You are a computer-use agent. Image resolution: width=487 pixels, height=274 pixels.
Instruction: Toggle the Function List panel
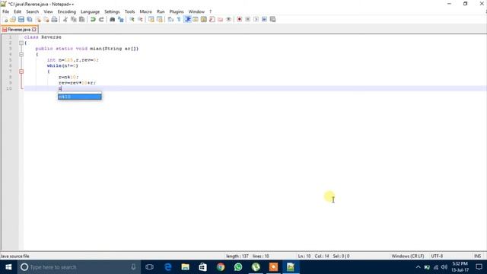click(x=212, y=19)
